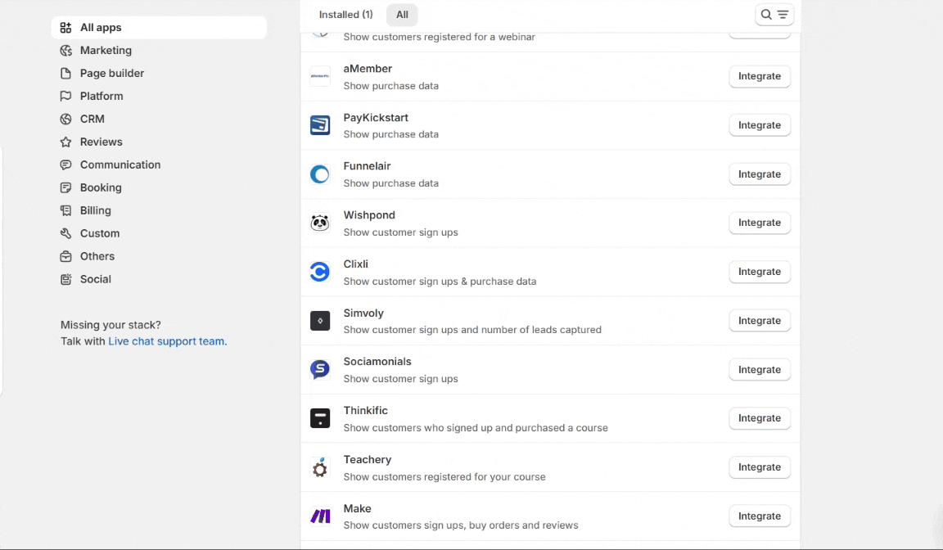Click the Others briefcase icon

[65, 256]
